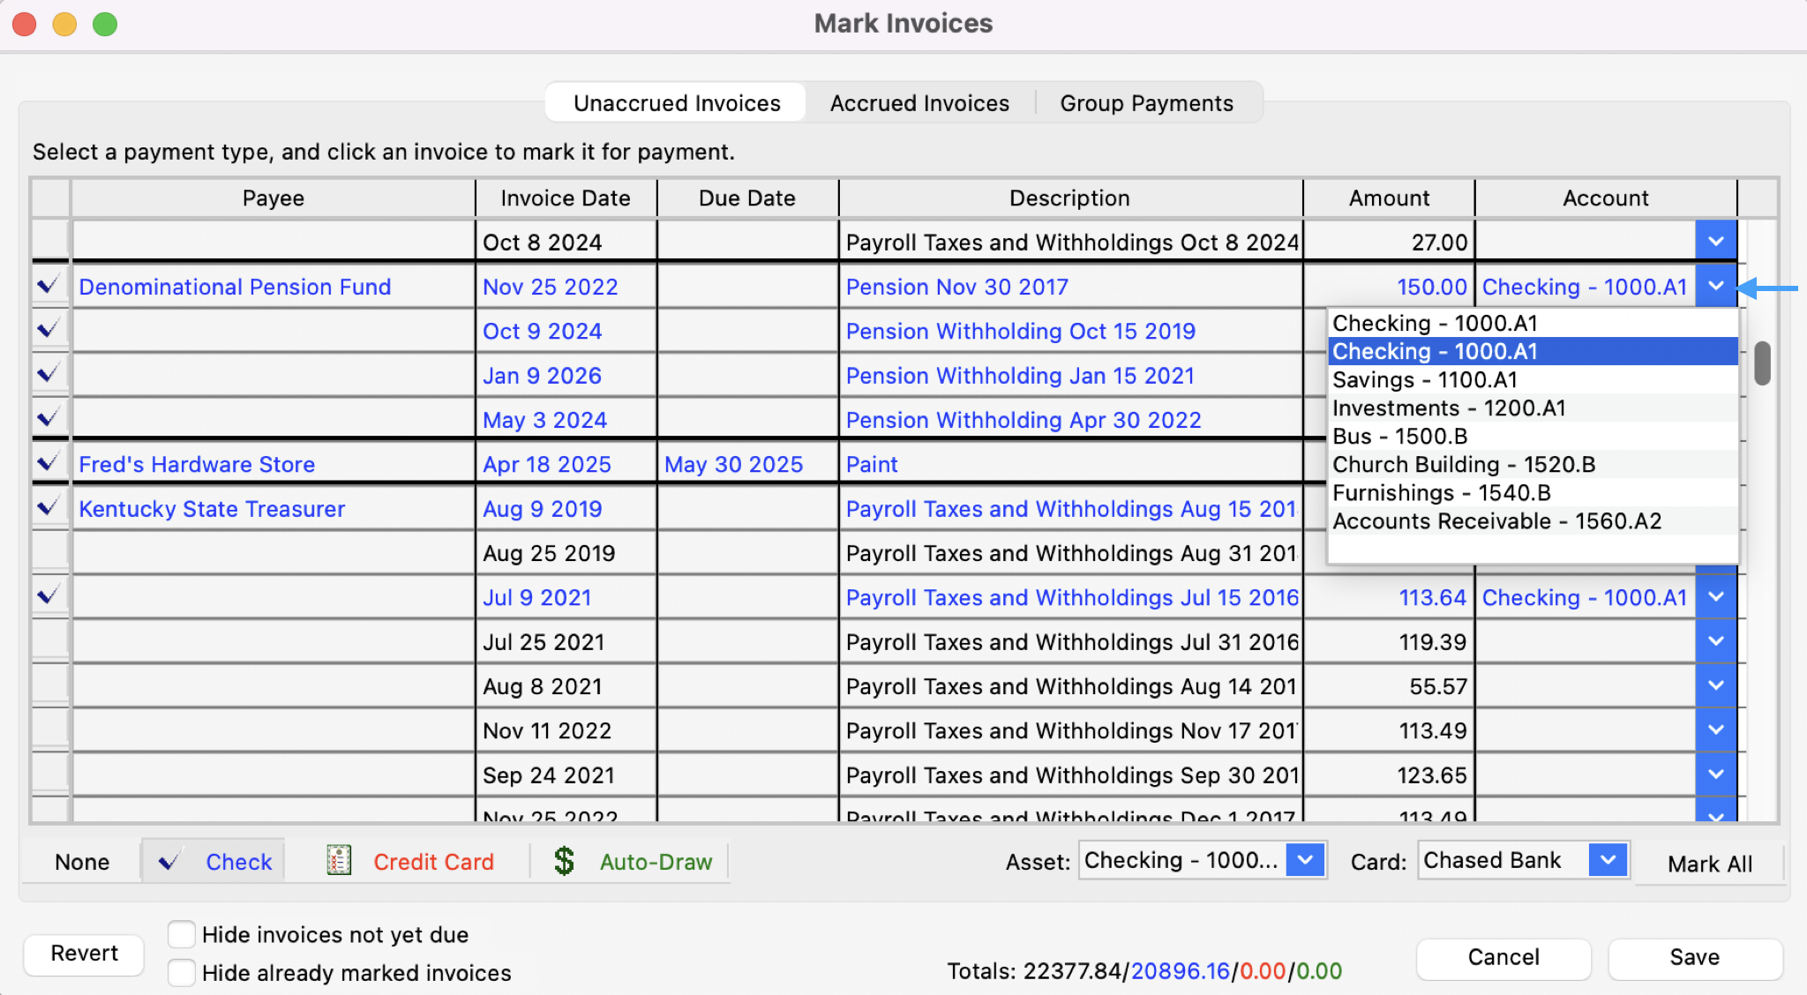Click the invoice table vertical scrollbar thumb
Viewport: 1807px width, 995px height.
tap(1762, 363)
